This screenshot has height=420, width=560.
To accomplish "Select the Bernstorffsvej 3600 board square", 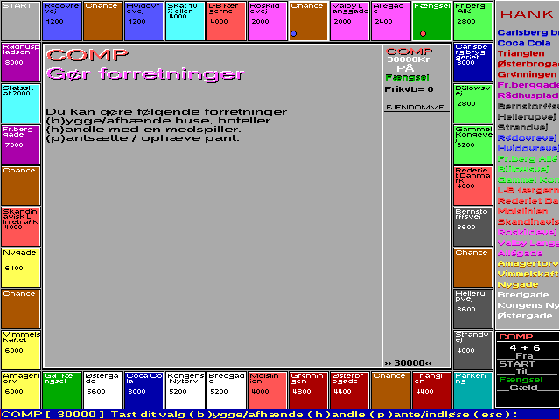I will pyautogui.click(x=473, y=227).
